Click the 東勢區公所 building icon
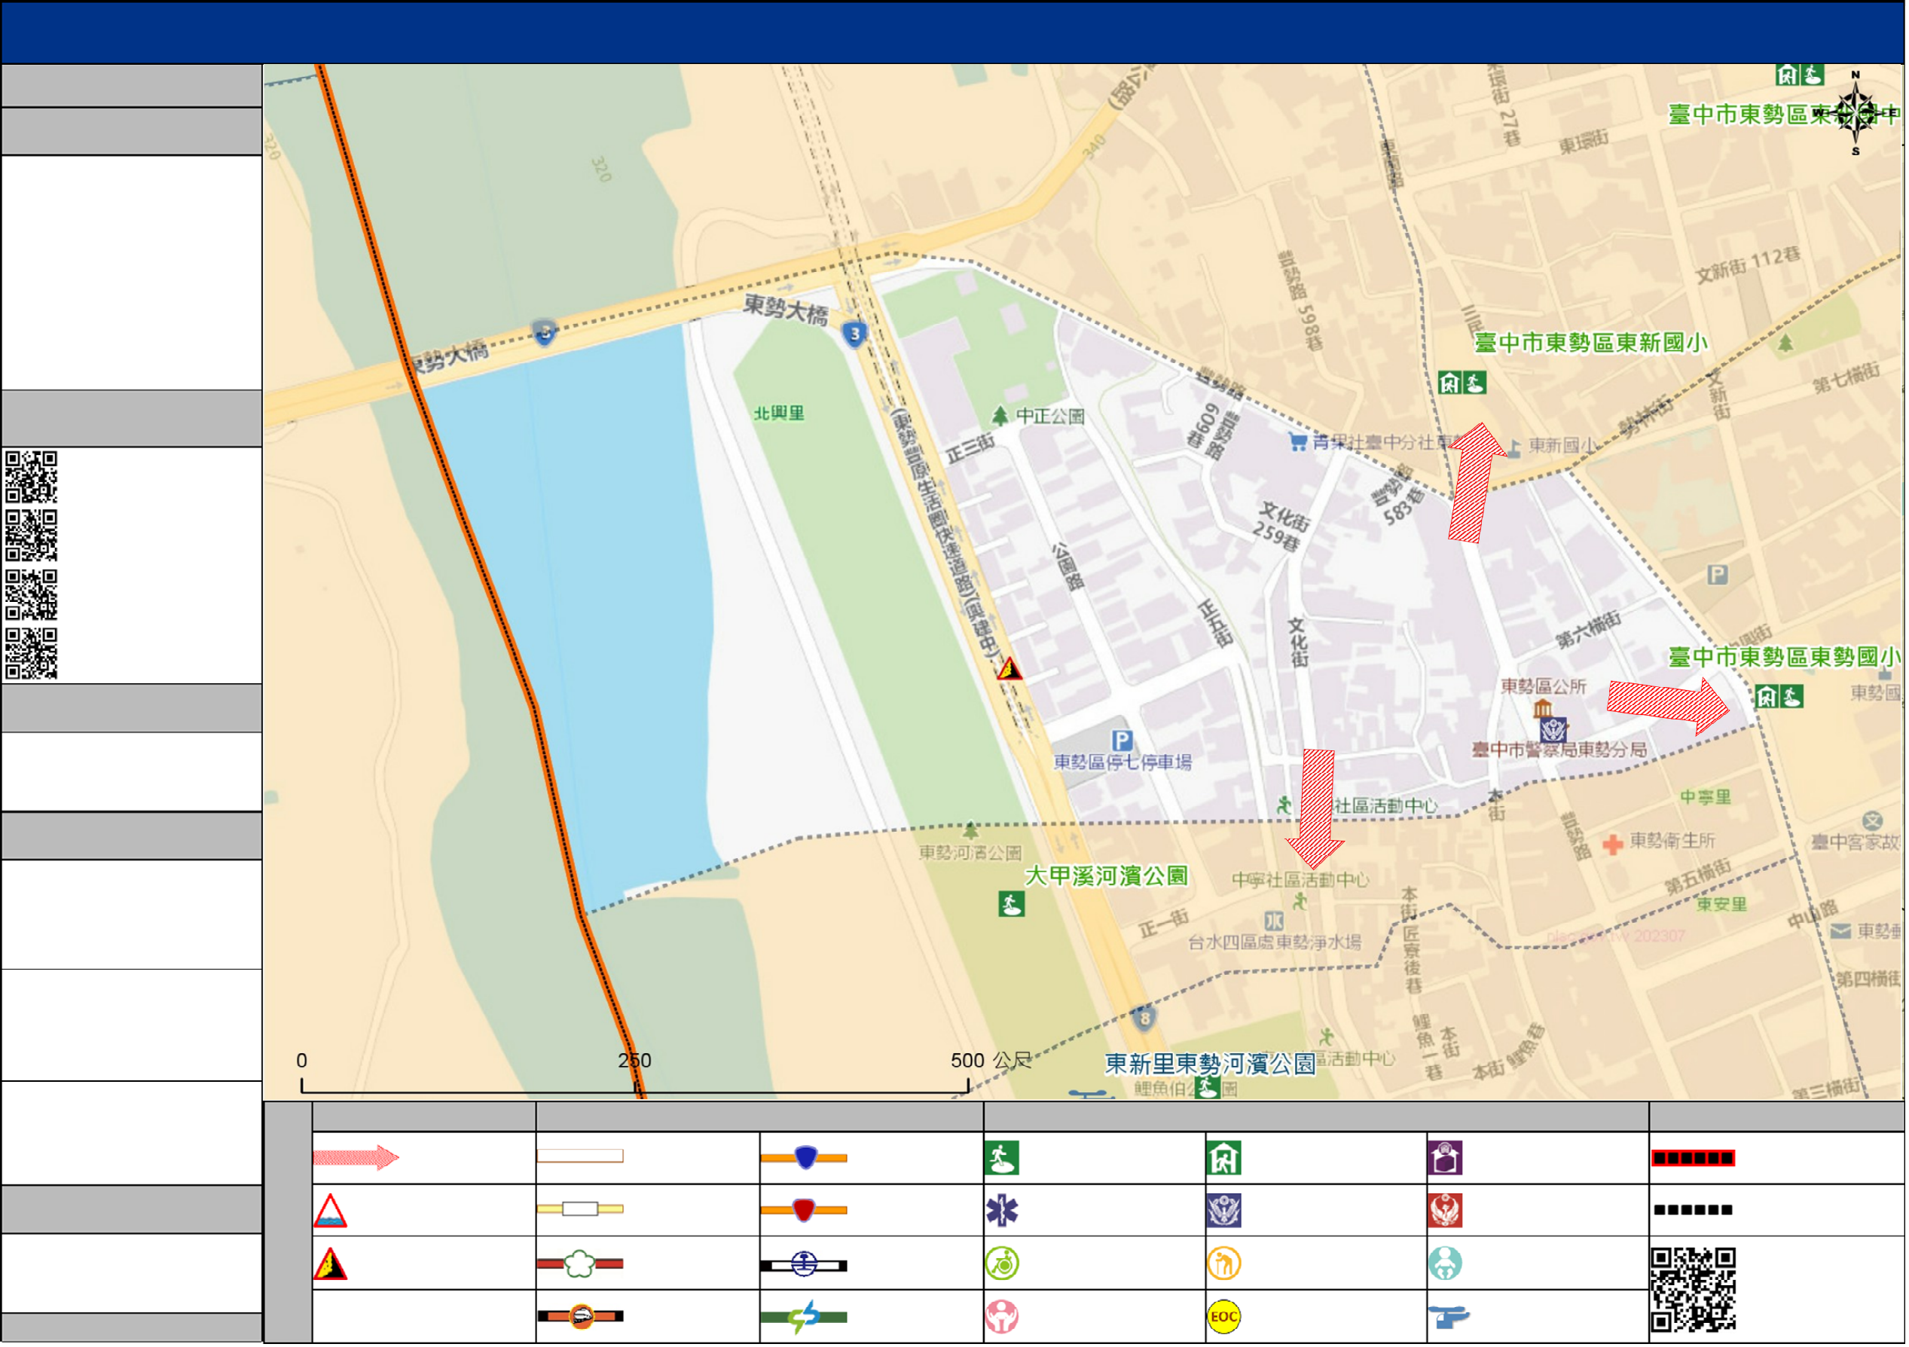 tap(1544, 709)
